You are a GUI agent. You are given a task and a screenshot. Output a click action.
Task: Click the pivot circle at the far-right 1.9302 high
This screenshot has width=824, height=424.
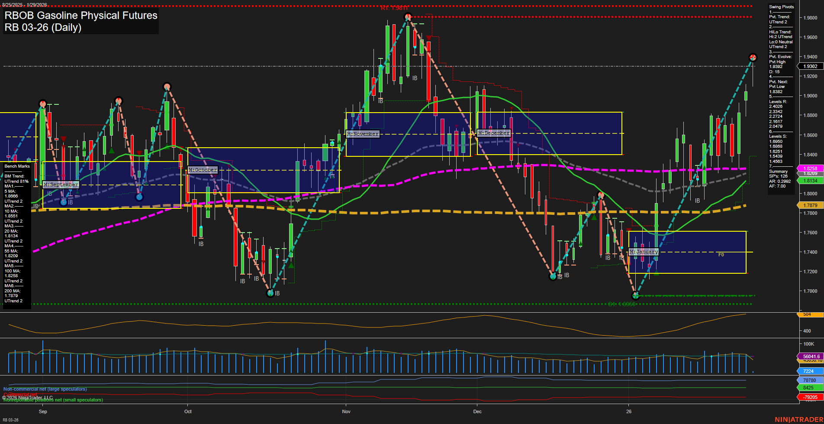pyautogui.click(x=752, y=57)
